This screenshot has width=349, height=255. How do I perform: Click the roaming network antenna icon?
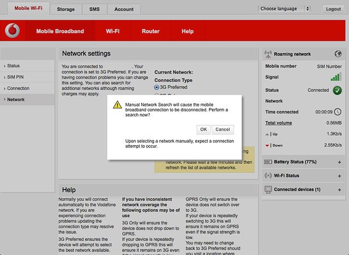(x=268, y=54)
